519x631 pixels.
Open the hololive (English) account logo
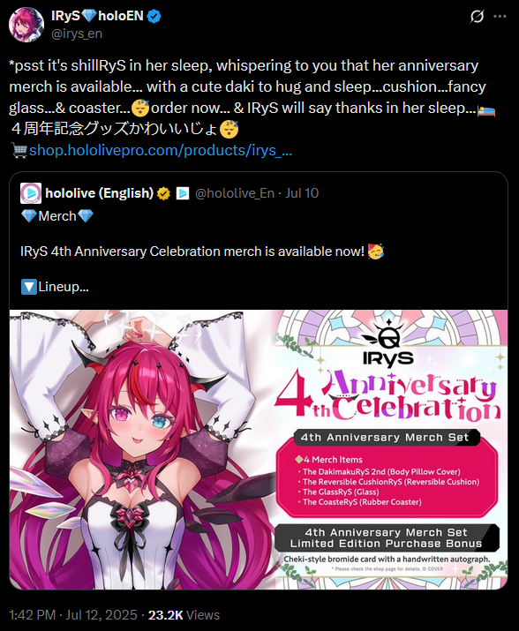coord(31,193)
